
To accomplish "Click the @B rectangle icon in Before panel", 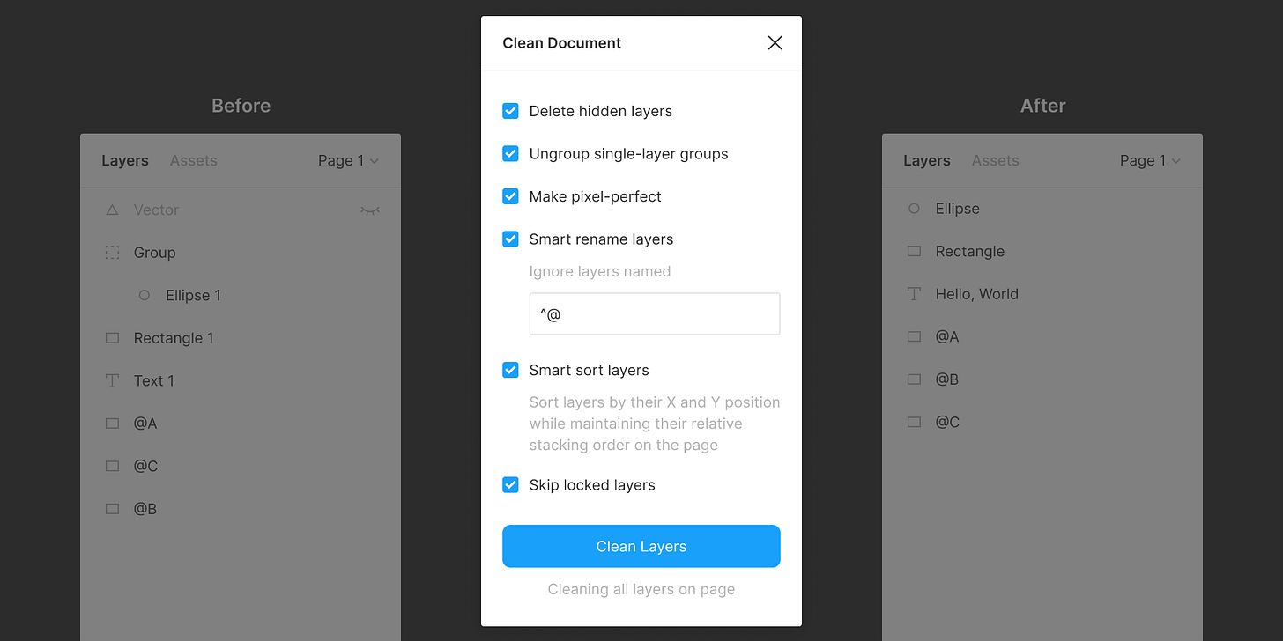I will coord(112,509).
